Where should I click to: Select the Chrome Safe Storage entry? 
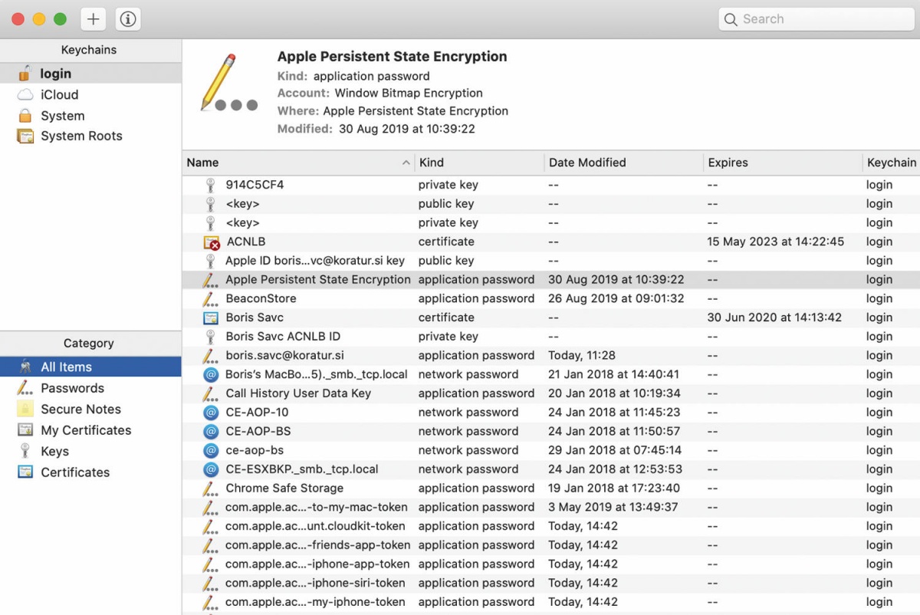tap(551, 488)
